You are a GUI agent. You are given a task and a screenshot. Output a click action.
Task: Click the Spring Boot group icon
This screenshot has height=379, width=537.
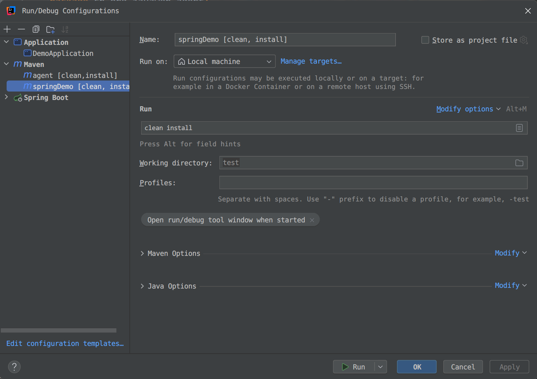pyautogui.click(x=18, y=97)
